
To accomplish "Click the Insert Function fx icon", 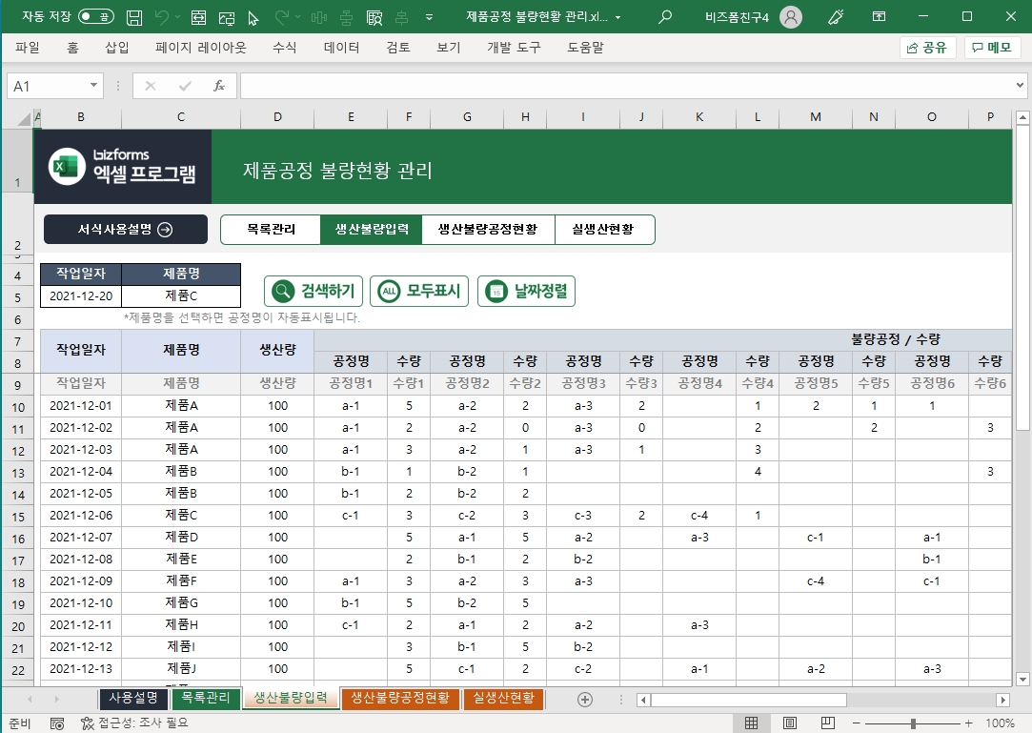I will pos(218,86).
